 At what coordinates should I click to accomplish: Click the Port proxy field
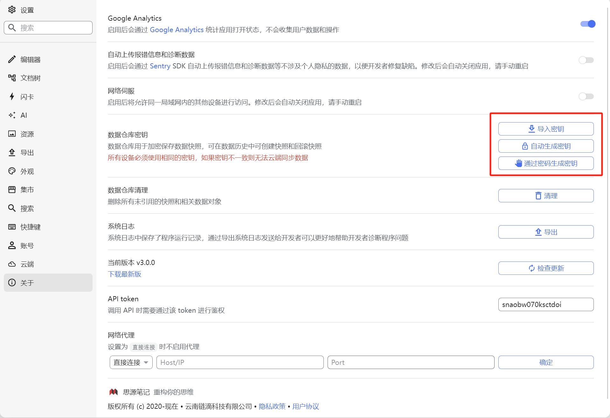pyautogui.click(x=411, y=362)
